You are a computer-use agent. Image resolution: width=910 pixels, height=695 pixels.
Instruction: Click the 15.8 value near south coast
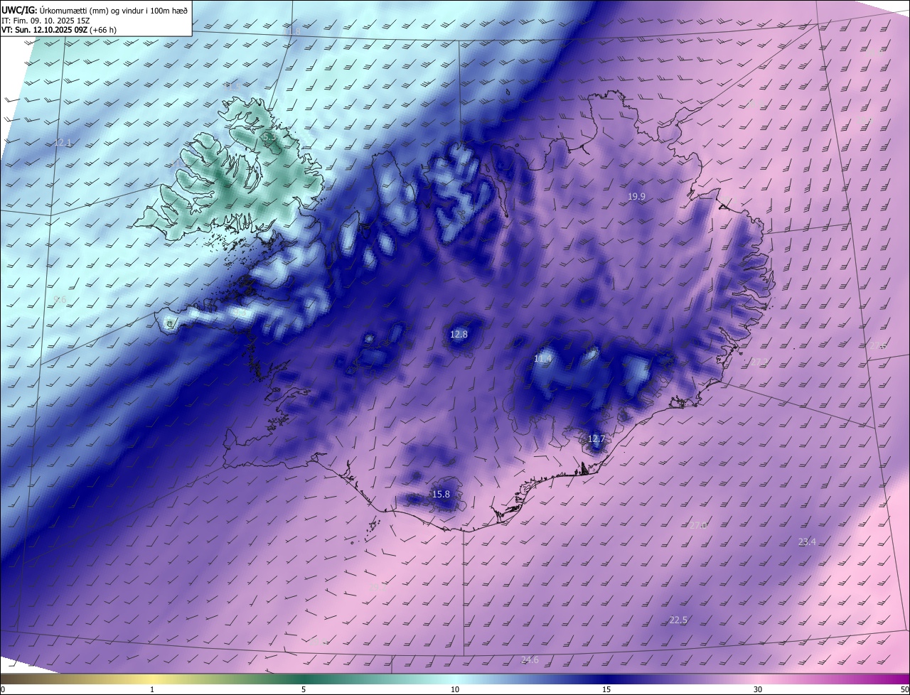point(441,494)
